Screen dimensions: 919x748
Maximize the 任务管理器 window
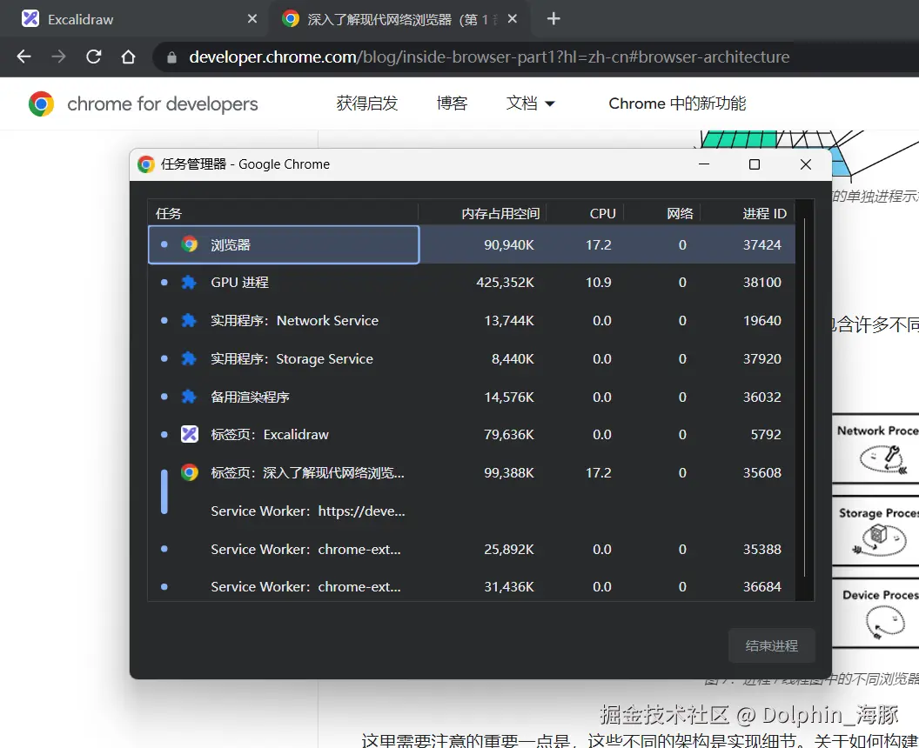click(755, 164)
